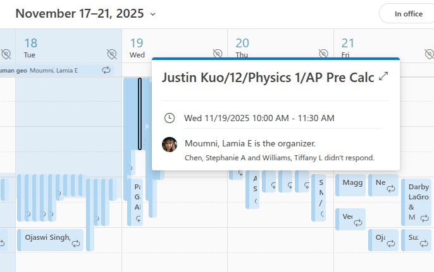Click organizer Moumni, Lamia E profile photo
The height and width of the screenshot is (272, 434).
(x=170, y=145)
